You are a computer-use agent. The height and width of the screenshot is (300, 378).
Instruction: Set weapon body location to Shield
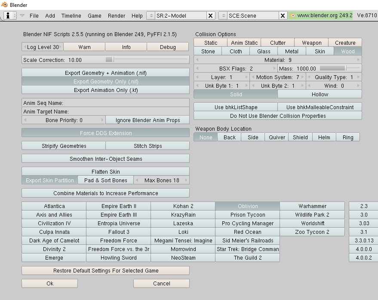300,138
